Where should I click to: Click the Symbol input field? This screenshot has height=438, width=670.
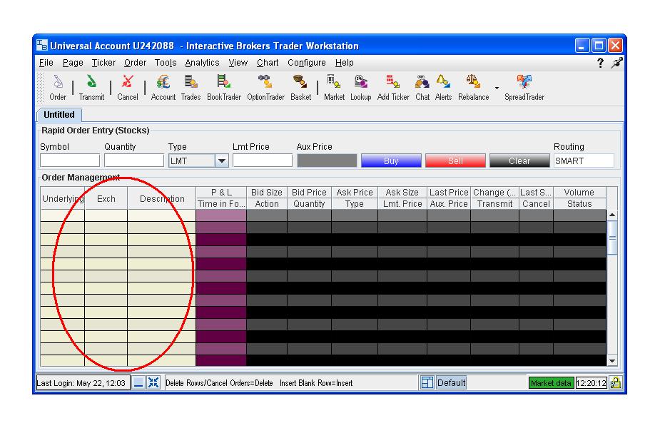click(x=70, y=161)
